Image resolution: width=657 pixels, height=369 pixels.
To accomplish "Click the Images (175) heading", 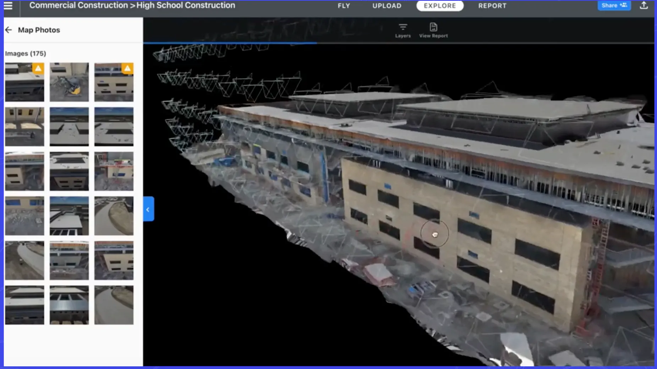I will 26,53.
